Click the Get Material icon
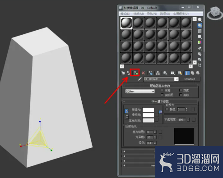The image size is (223, 178). 123,73
